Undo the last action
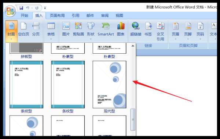220x139 pixels. tap(27, 8)
